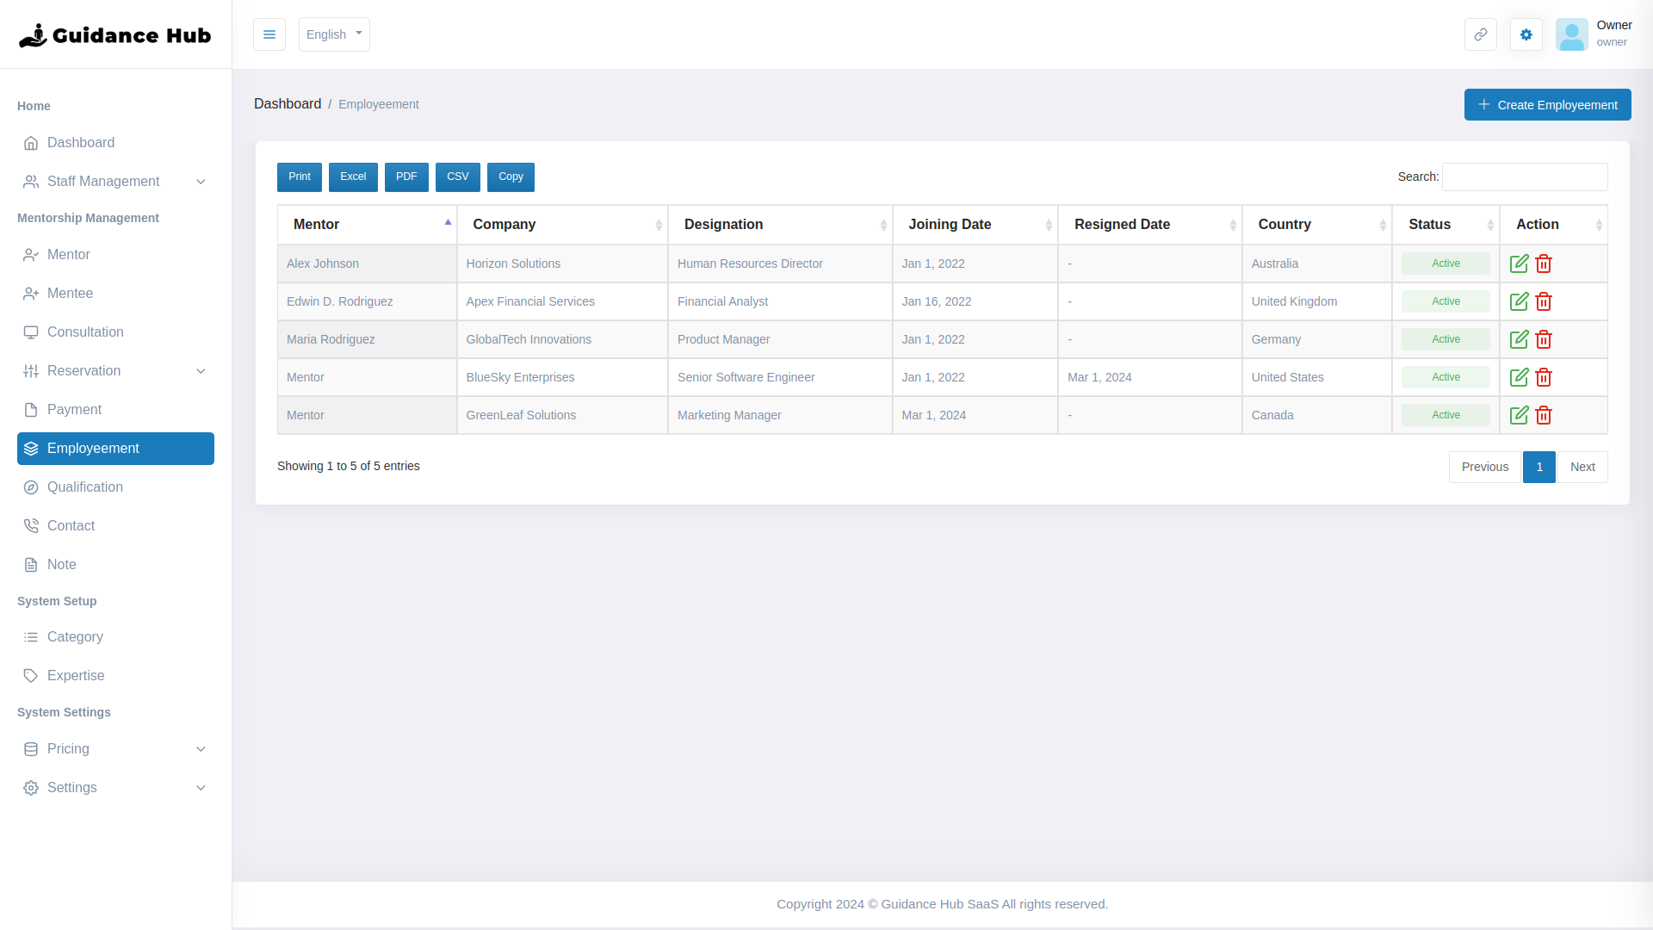Open the Mentor section via its icon
This screenshot has height=930, width=1653.
tap(31, 254)
